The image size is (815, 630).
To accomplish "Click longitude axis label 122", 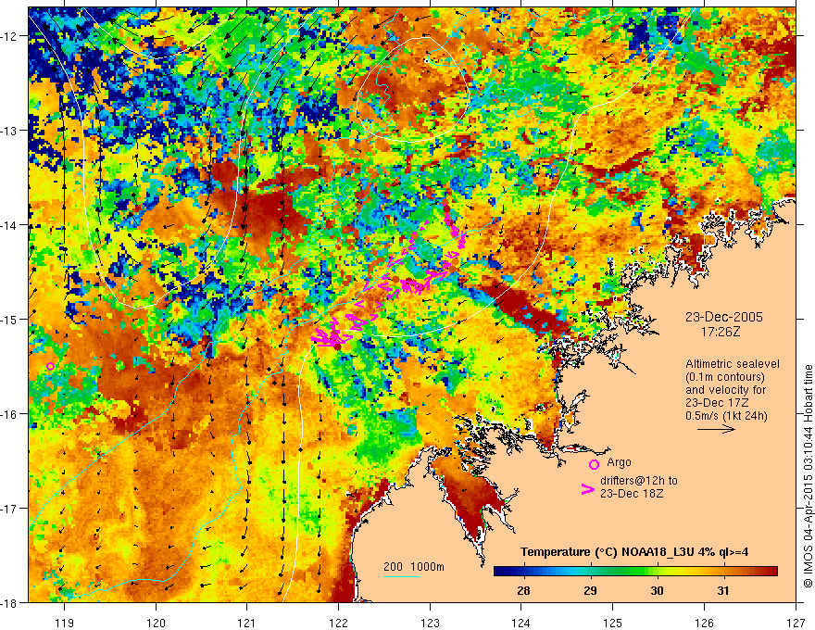I will pyautogui.click(x=338, y=623).
